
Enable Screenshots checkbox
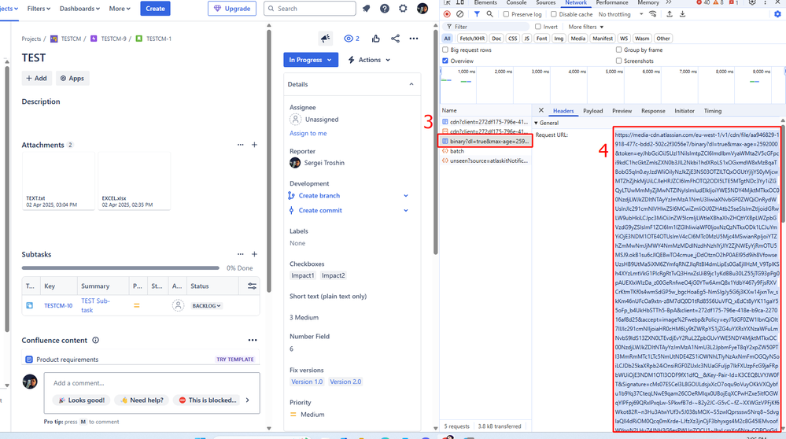[618, 61]
